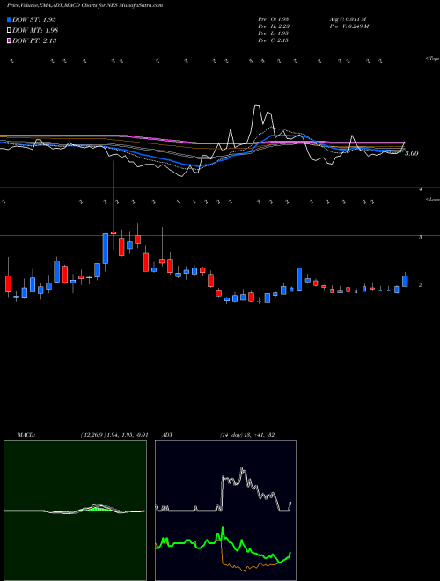Click the ADX '(14 day) 18, +41, -32' values
This screenshot has height=581, width=440.
click(x=246, y=435)
